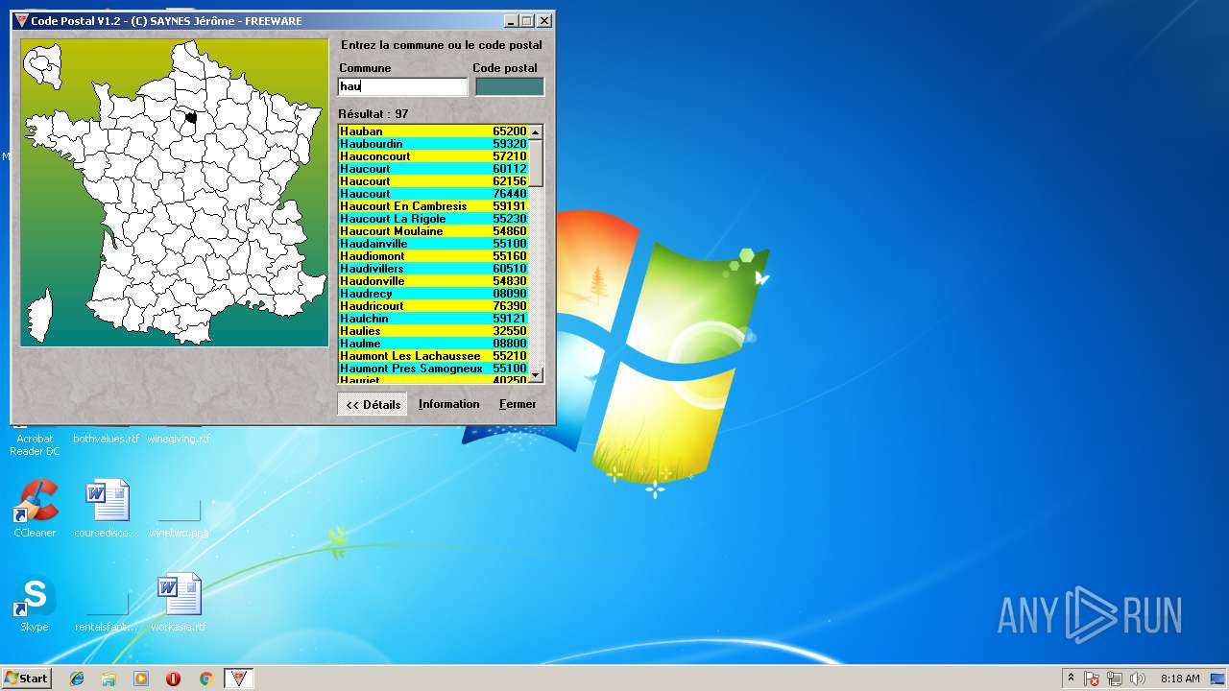The height and width of the screenshot is (691, 1229).
Task: Select Haucourt La Rigole row
Action: click(x=433, y=219)
